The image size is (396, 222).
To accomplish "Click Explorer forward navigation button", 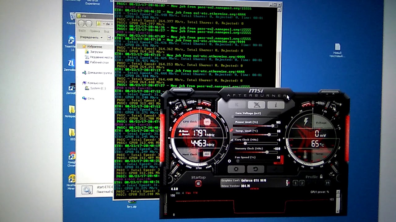I will [88, 24].
